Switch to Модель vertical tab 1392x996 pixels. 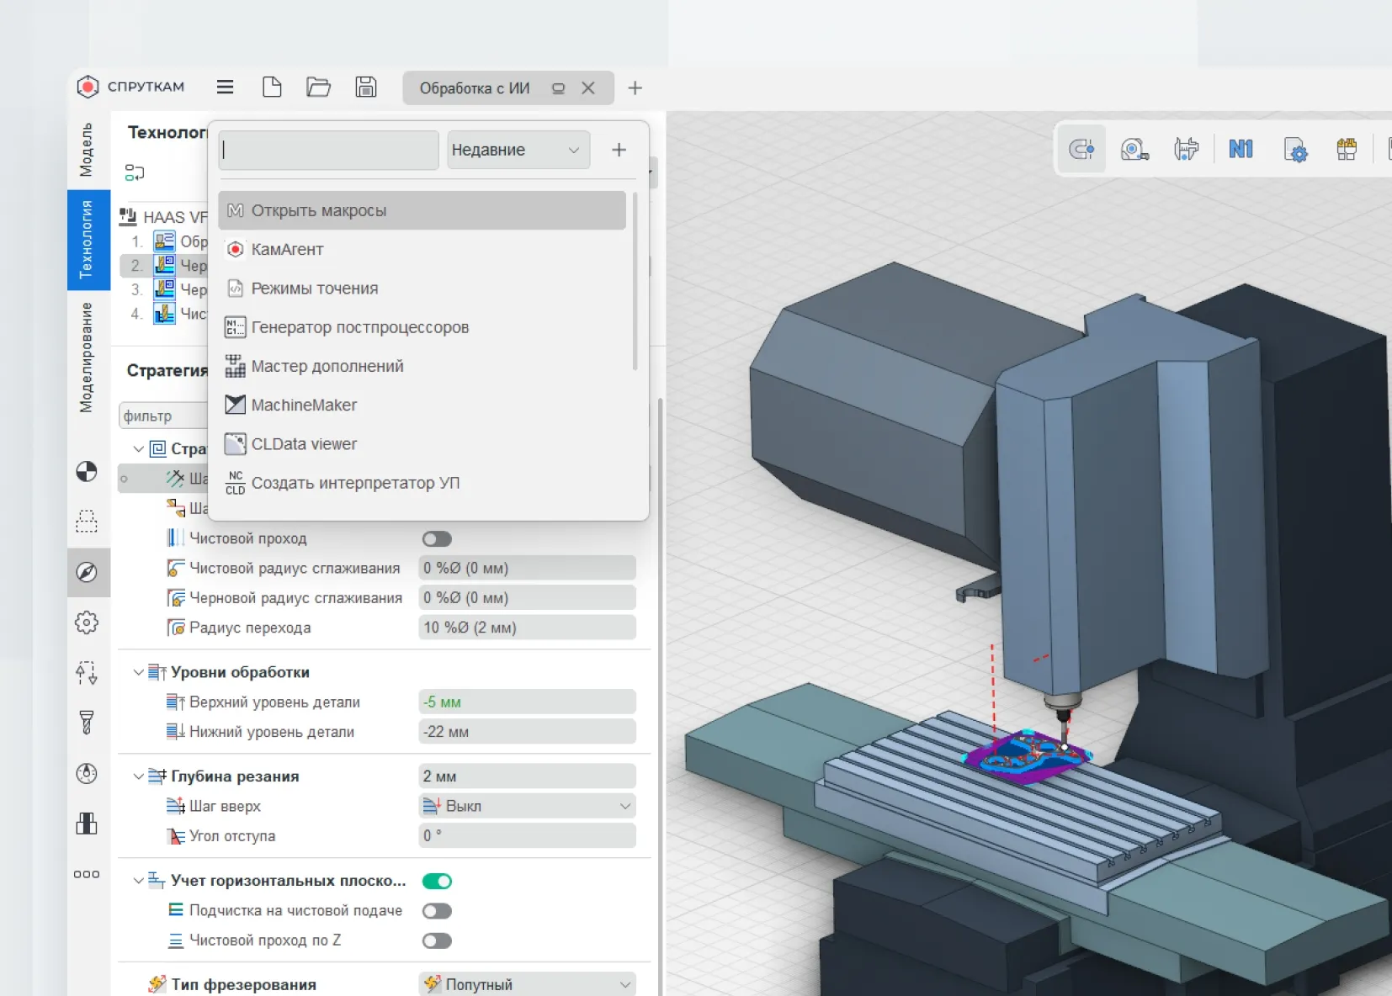tap(87, 150)
